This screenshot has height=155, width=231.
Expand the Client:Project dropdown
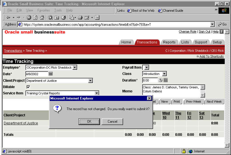coord(91,81)
